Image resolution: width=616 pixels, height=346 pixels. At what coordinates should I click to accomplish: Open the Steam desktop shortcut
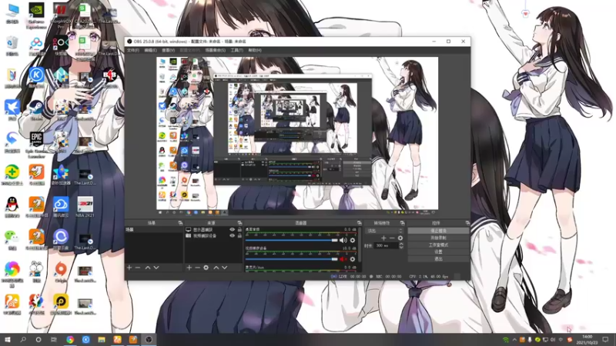click(36, 110)
